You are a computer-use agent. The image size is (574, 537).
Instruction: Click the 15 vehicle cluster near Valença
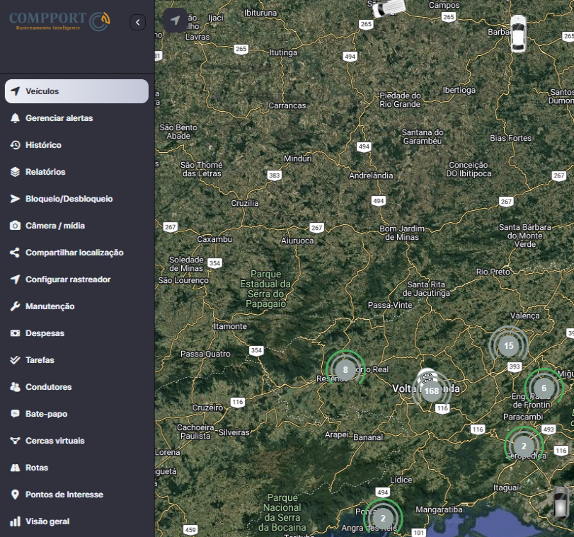(508, 346)
